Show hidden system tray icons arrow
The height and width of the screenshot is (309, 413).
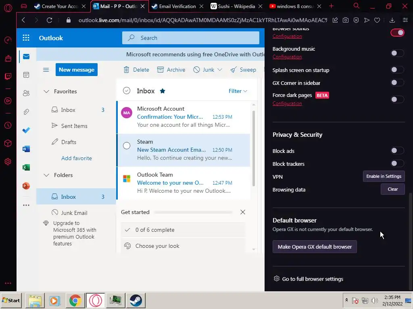point(346,300)
